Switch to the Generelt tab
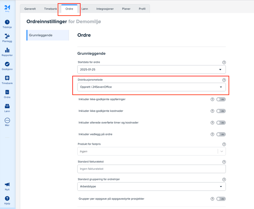 (30, 9)
